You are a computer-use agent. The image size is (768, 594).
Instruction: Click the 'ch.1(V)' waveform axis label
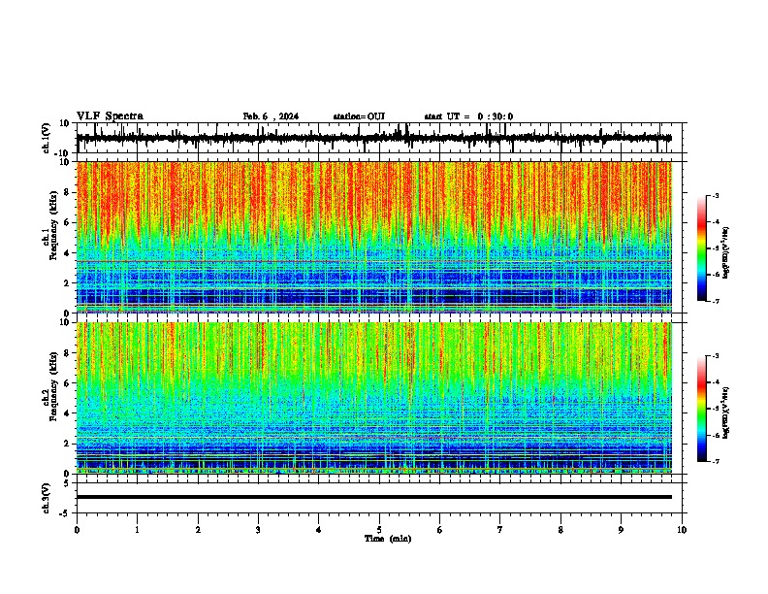point(47,138)
